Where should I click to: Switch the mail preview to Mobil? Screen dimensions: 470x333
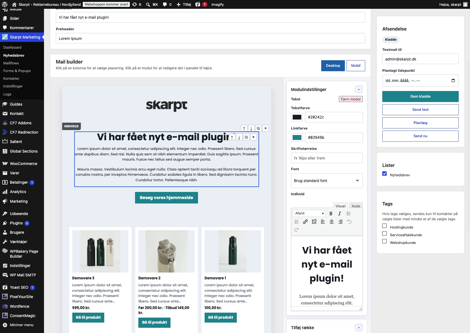[x=356, y=66]
